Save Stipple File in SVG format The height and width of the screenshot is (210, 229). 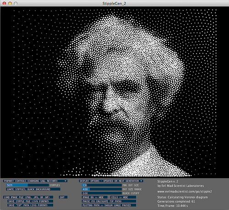30,201
